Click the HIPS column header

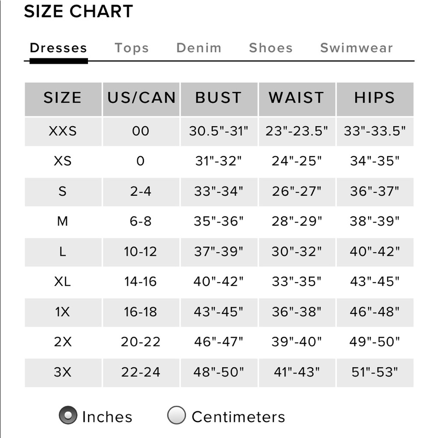[x=375, y=99]
